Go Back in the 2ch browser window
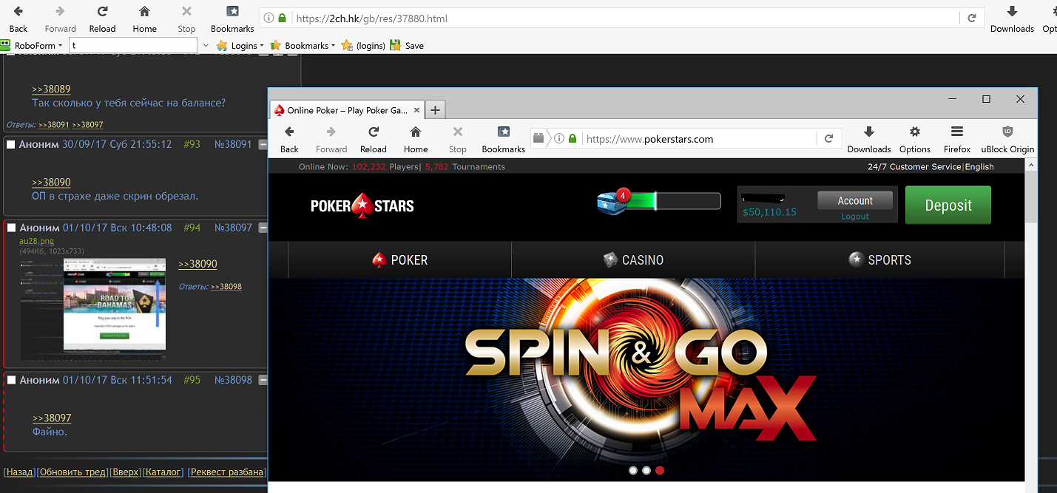The width and height of the screenshot is (1057, 493). point(18,19)
